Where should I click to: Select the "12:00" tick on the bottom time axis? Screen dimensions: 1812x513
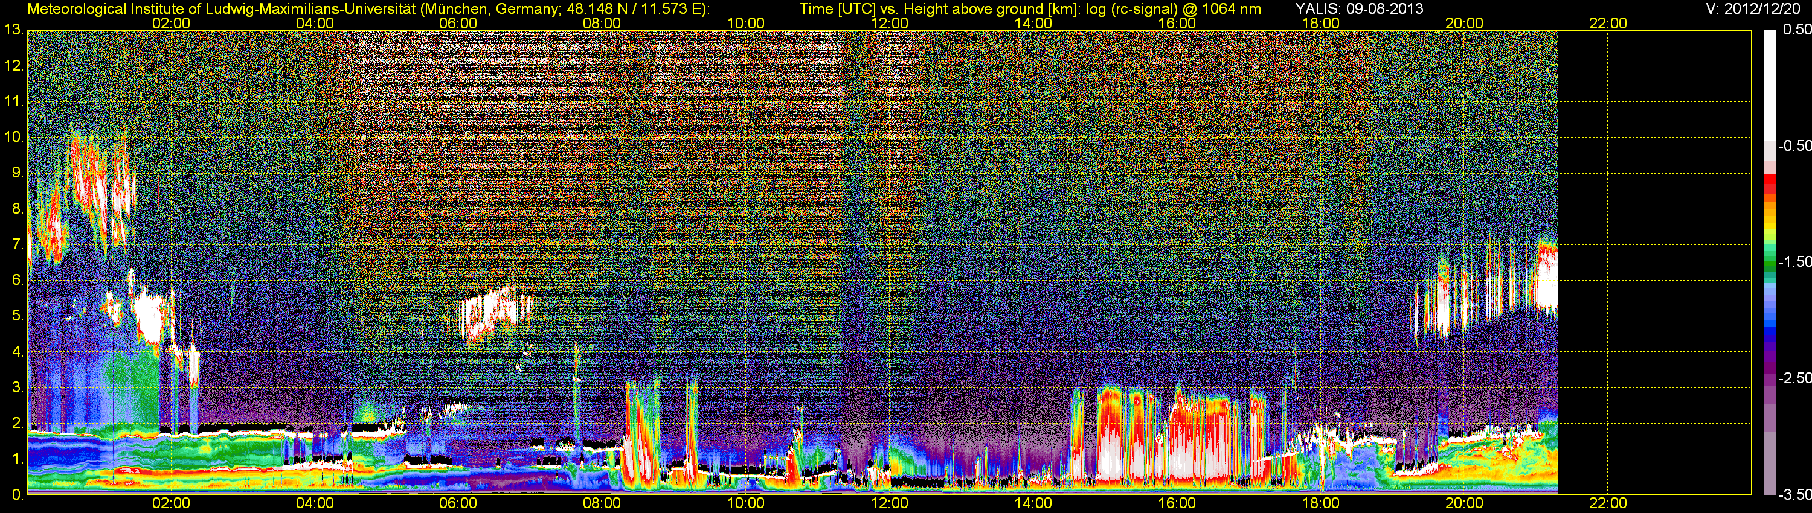[x=889, y=503]
